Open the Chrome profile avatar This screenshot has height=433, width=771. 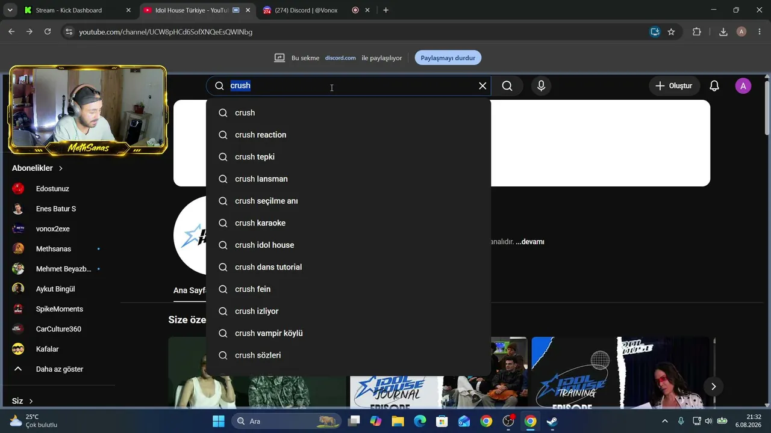pyautogui.click(x=741, y=32)
